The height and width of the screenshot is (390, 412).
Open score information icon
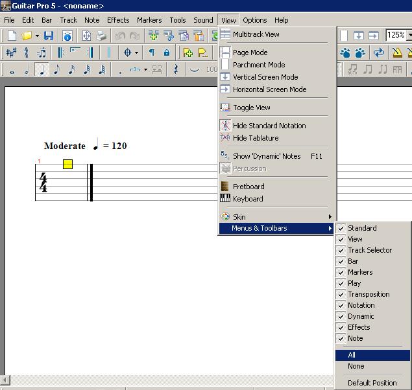pyautogui.click(x=67, y=36)
